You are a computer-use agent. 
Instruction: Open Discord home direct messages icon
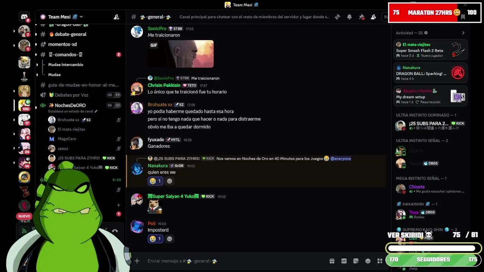[x=25, y=17]
